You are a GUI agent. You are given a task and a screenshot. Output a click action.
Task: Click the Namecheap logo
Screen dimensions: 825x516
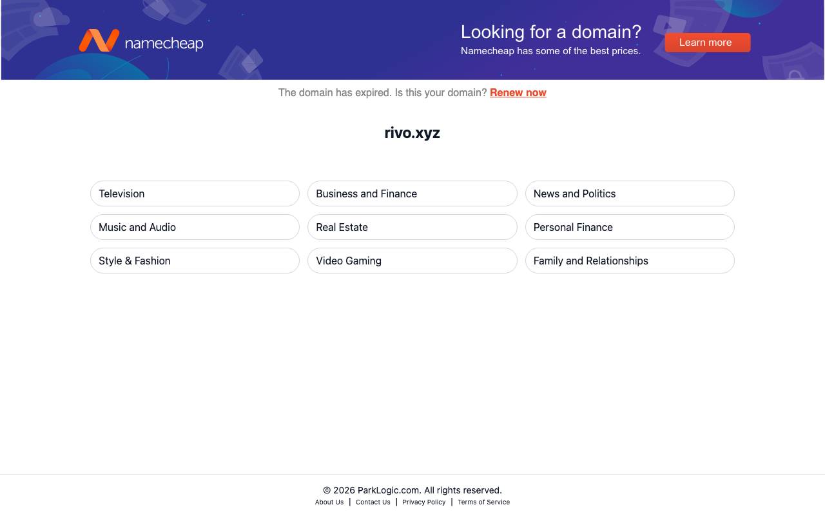pyautogui.click(x=141, y=41)
